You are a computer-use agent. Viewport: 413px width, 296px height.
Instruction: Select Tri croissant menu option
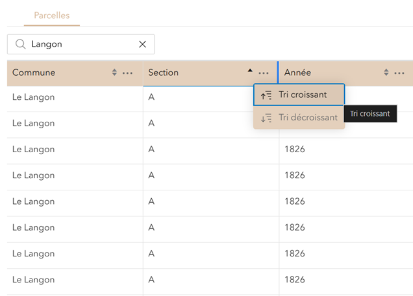[x=303, y=95]
